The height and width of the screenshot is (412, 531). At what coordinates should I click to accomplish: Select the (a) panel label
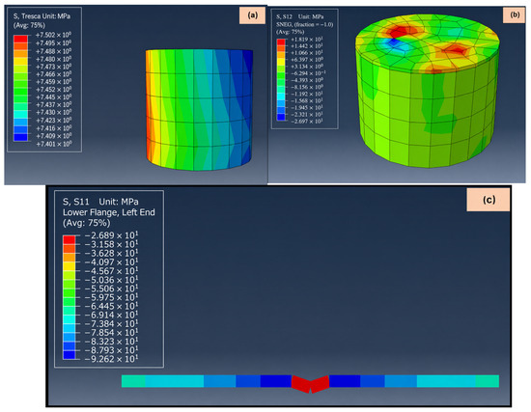tap(252, 15)
